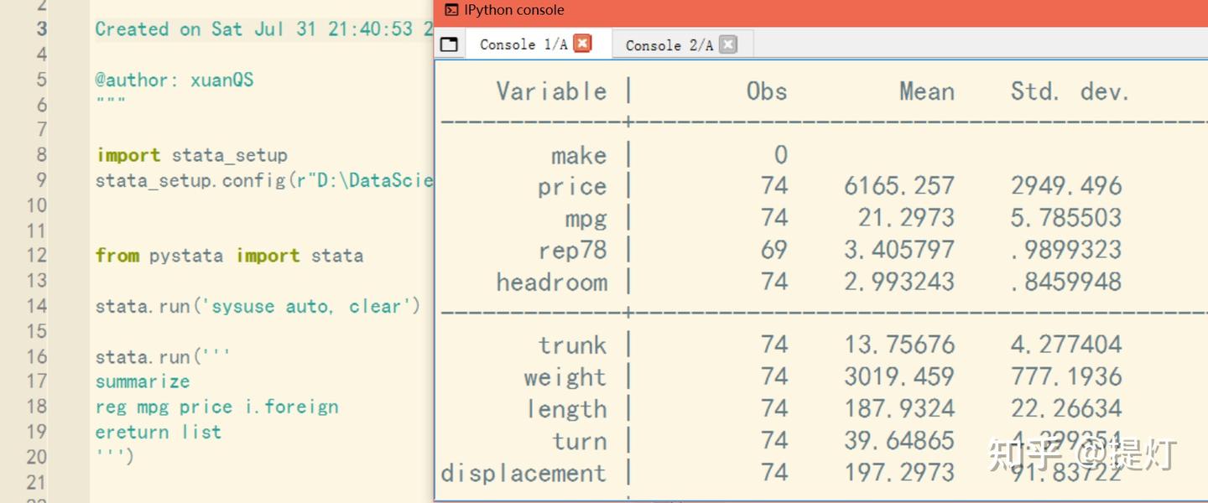Click the summarize command in the editor
This screenshot has width=1208, height=503.
[x=142, y=381]
